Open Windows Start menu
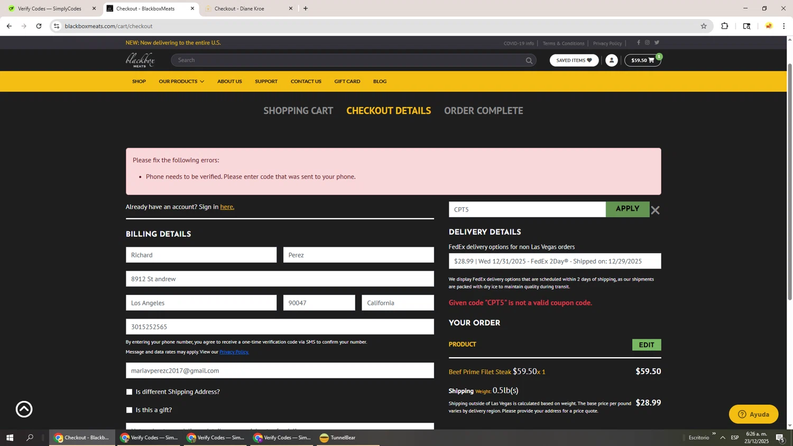This screenshot has height=446, width=793. pyautogui.click(x=10, y=438)
